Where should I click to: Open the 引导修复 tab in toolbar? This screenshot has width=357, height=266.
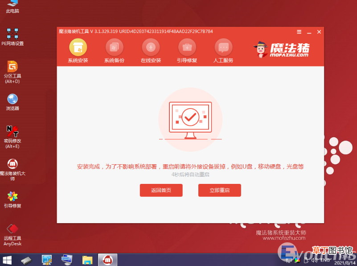click(x=187, y=50)
